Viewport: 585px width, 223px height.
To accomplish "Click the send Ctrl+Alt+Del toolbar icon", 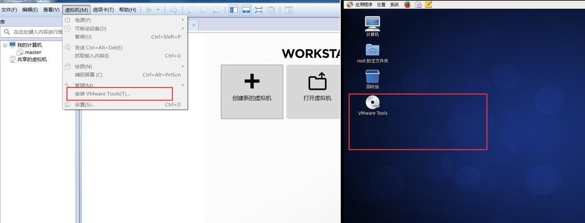I will [x=174, y=10].
